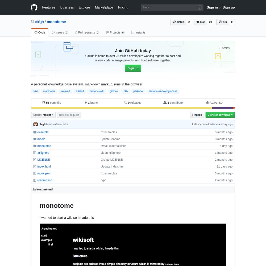Open the wikisoft screenshot in the readme
The width and height of the screenshot is (266, 266).
(x=133, y=245)
